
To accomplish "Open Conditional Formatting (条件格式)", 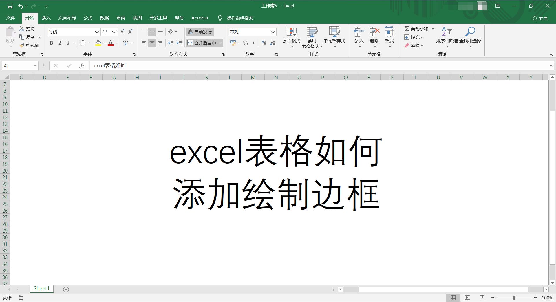I will tap(292, 37).
